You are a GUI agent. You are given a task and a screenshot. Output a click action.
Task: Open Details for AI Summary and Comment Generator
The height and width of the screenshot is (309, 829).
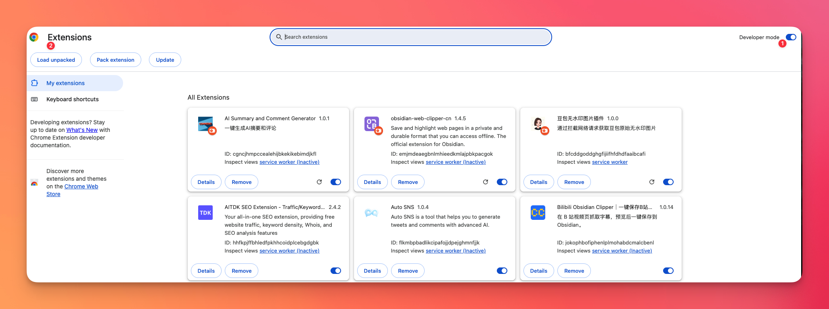(x=206, y=182)
